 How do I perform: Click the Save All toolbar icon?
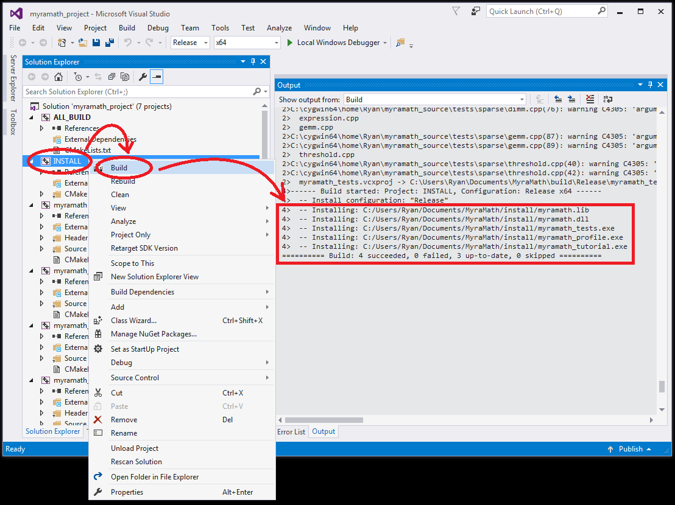click(110, 43)
